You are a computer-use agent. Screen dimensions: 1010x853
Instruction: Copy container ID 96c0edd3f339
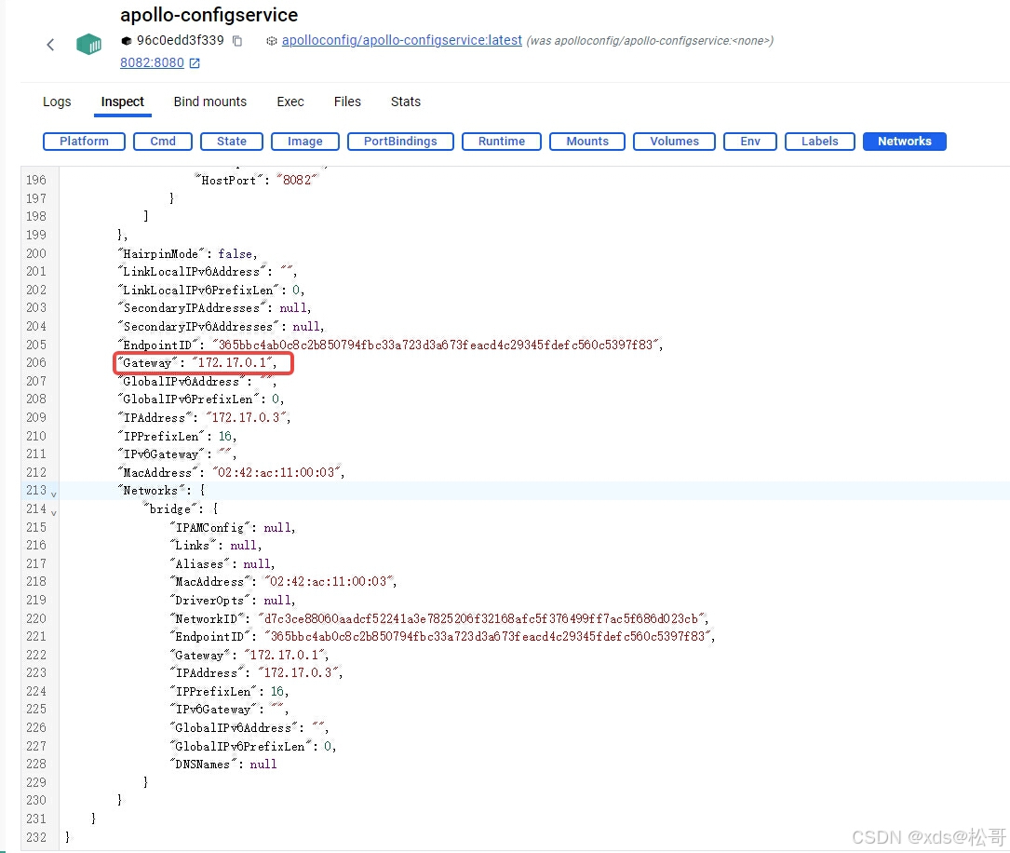pyautogui.click(x=237, y=41)
